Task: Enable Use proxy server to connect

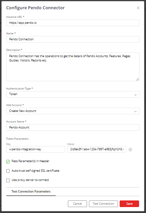Action: (x=8, y=180)
